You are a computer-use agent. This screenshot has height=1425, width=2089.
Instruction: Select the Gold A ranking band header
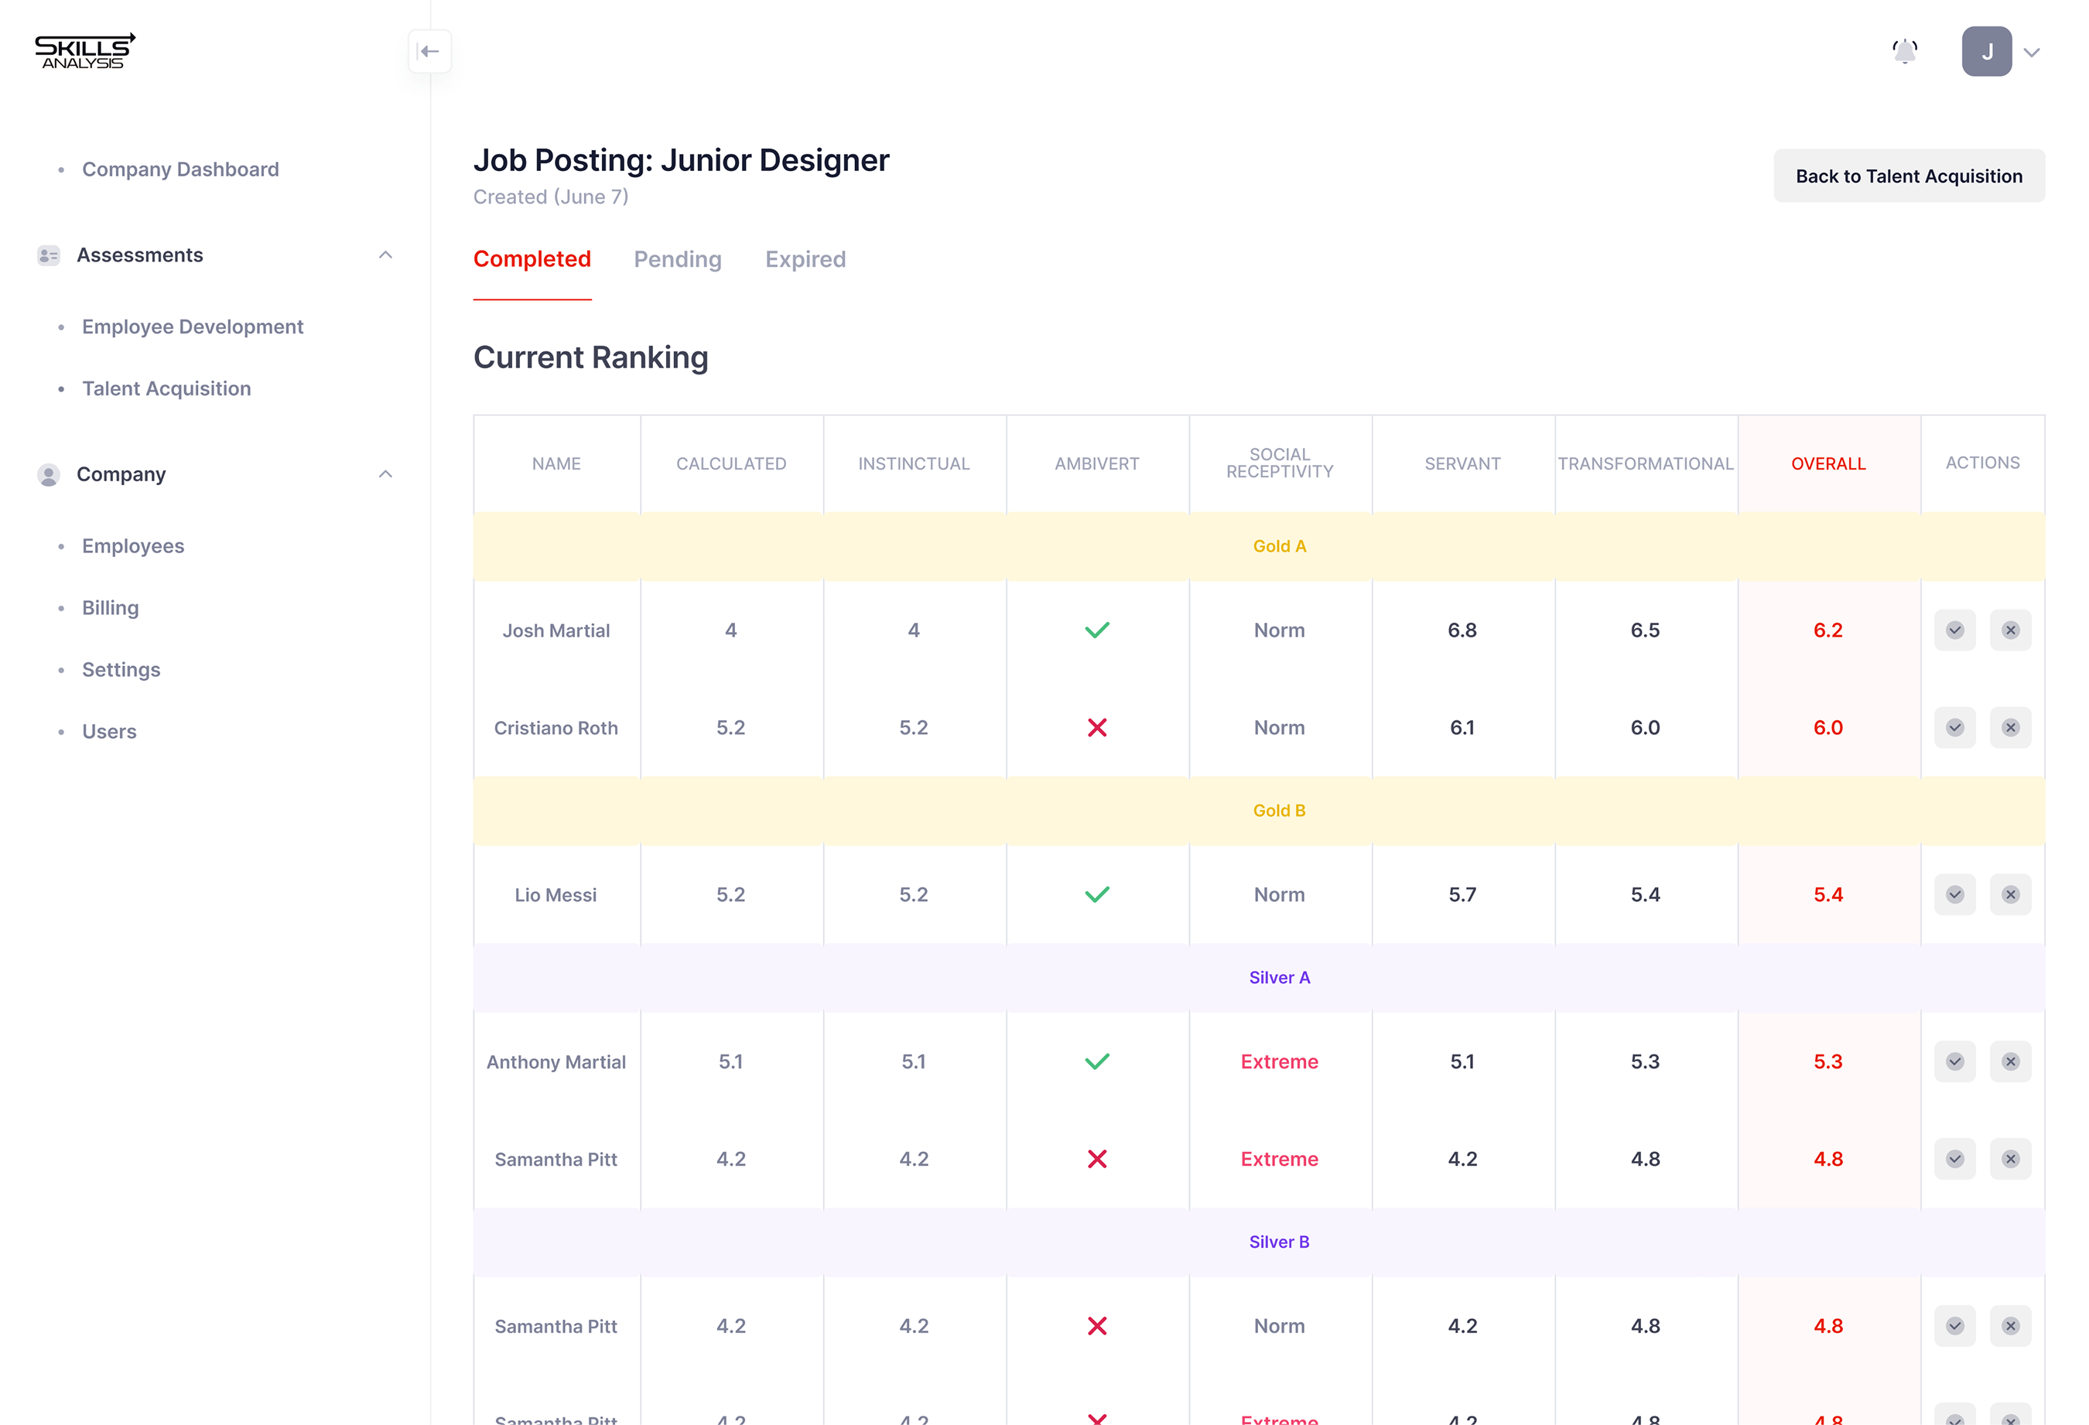click(x=1279, y=545)
